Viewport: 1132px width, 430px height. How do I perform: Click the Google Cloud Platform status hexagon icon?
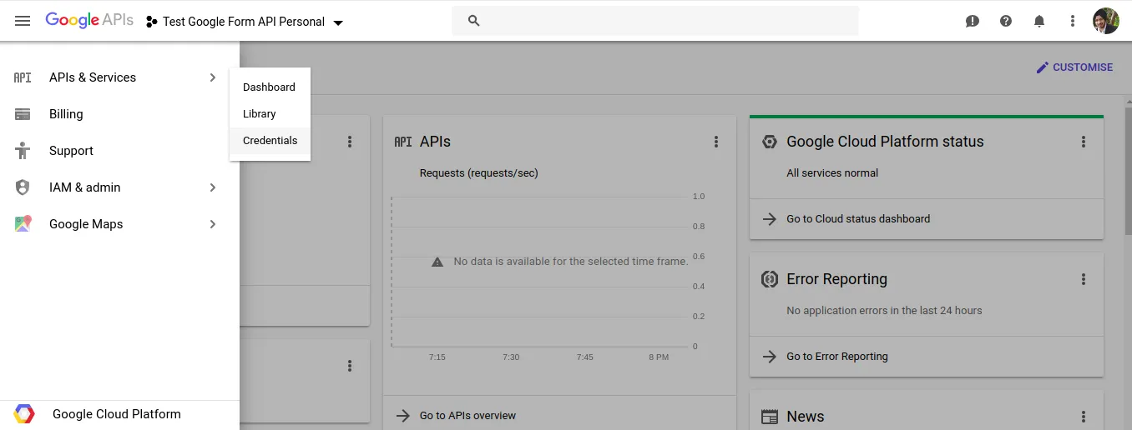(x=770, y=142)
